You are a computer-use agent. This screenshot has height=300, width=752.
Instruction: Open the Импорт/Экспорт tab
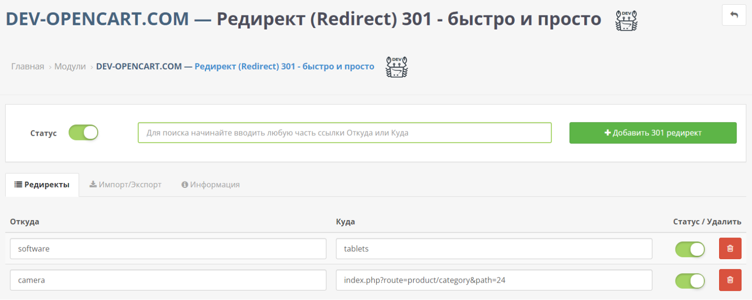(x=125, y=185)
